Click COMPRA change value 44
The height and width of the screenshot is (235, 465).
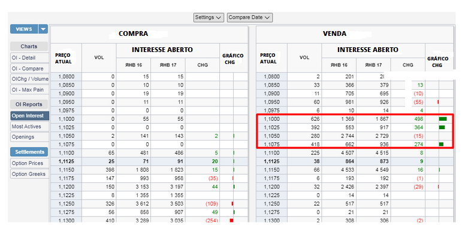[215, 187]
